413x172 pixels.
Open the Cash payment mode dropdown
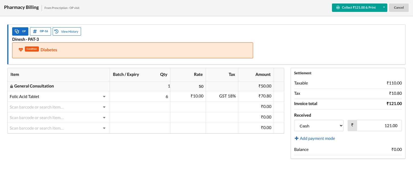point(319,126)
